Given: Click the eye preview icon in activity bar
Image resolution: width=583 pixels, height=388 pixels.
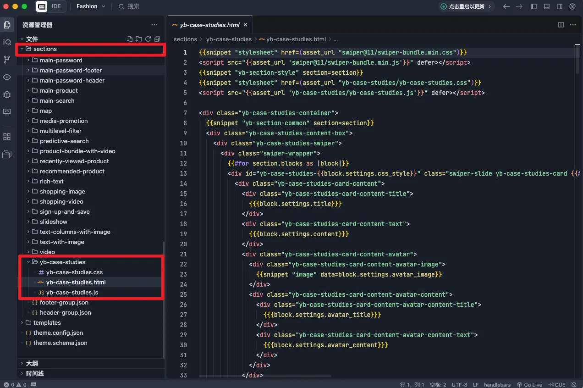Looking at the screenshot, I should [x=7, y=77].
